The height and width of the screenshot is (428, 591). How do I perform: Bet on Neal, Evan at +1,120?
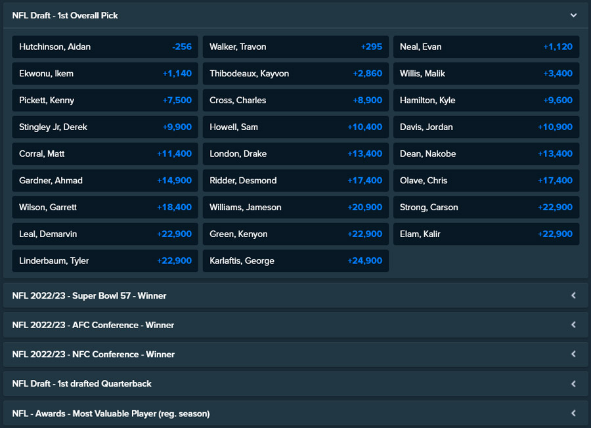tap(486, 47)
